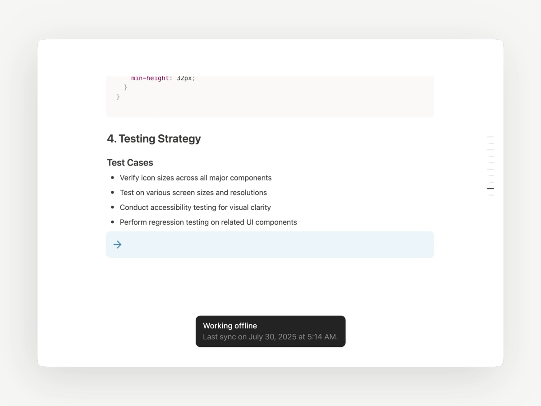
Task: Select the bullet before 'Perform regression testing'
Action: (112, 222)
